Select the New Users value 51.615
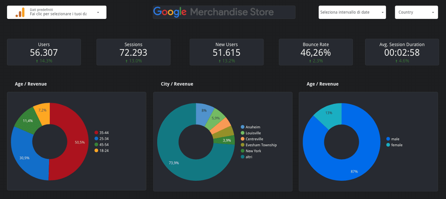The height and width of the screenshot is (199, 446). click(x=227, y=53)
